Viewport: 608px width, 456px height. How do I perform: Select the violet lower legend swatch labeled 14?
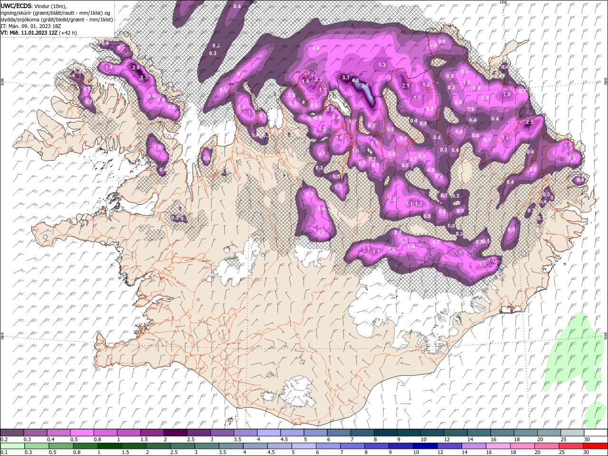pos(474,446)
